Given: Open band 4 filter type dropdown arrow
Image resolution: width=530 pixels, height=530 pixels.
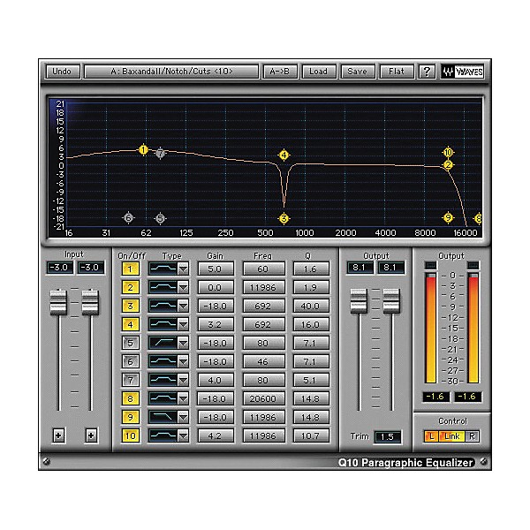Looking at the screenshot, I should coord(183,324).
